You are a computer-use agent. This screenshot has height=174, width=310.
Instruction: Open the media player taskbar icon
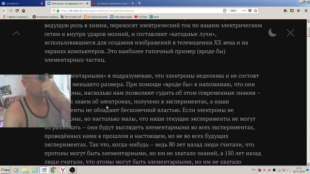15,170
